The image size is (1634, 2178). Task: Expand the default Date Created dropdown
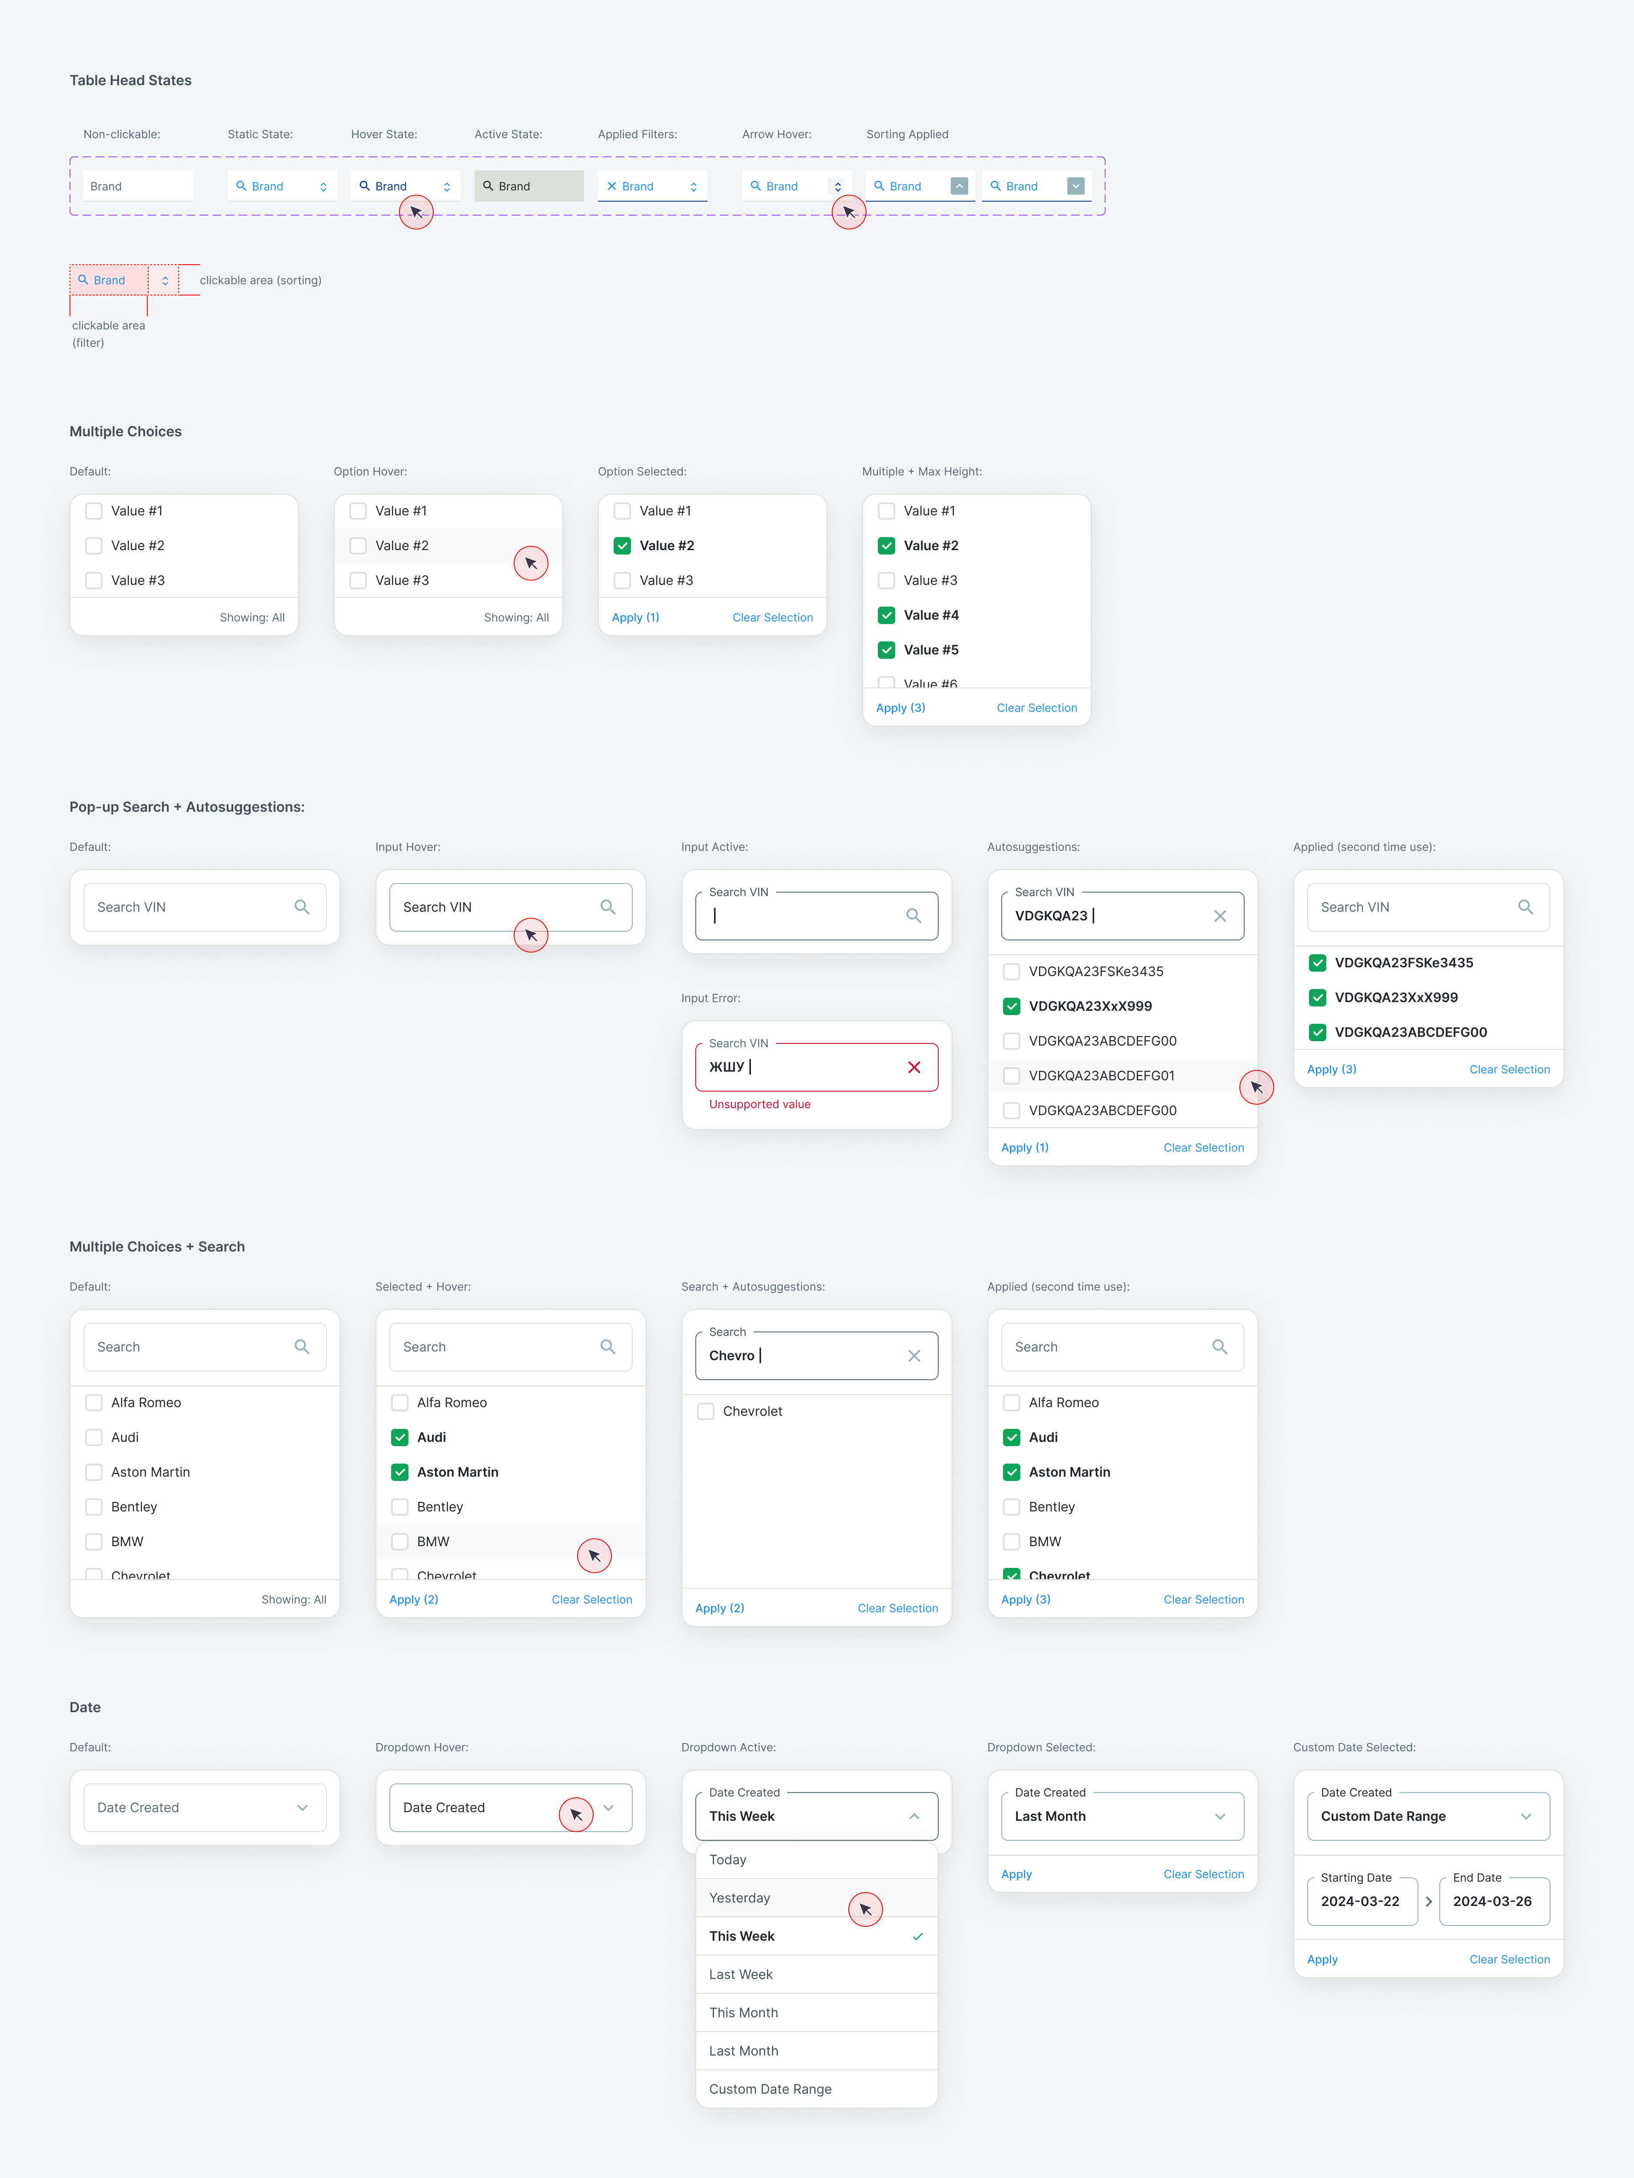coord(302,1808)
